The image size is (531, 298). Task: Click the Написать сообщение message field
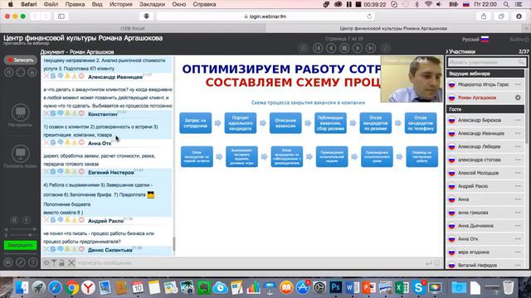pos(250,262)
